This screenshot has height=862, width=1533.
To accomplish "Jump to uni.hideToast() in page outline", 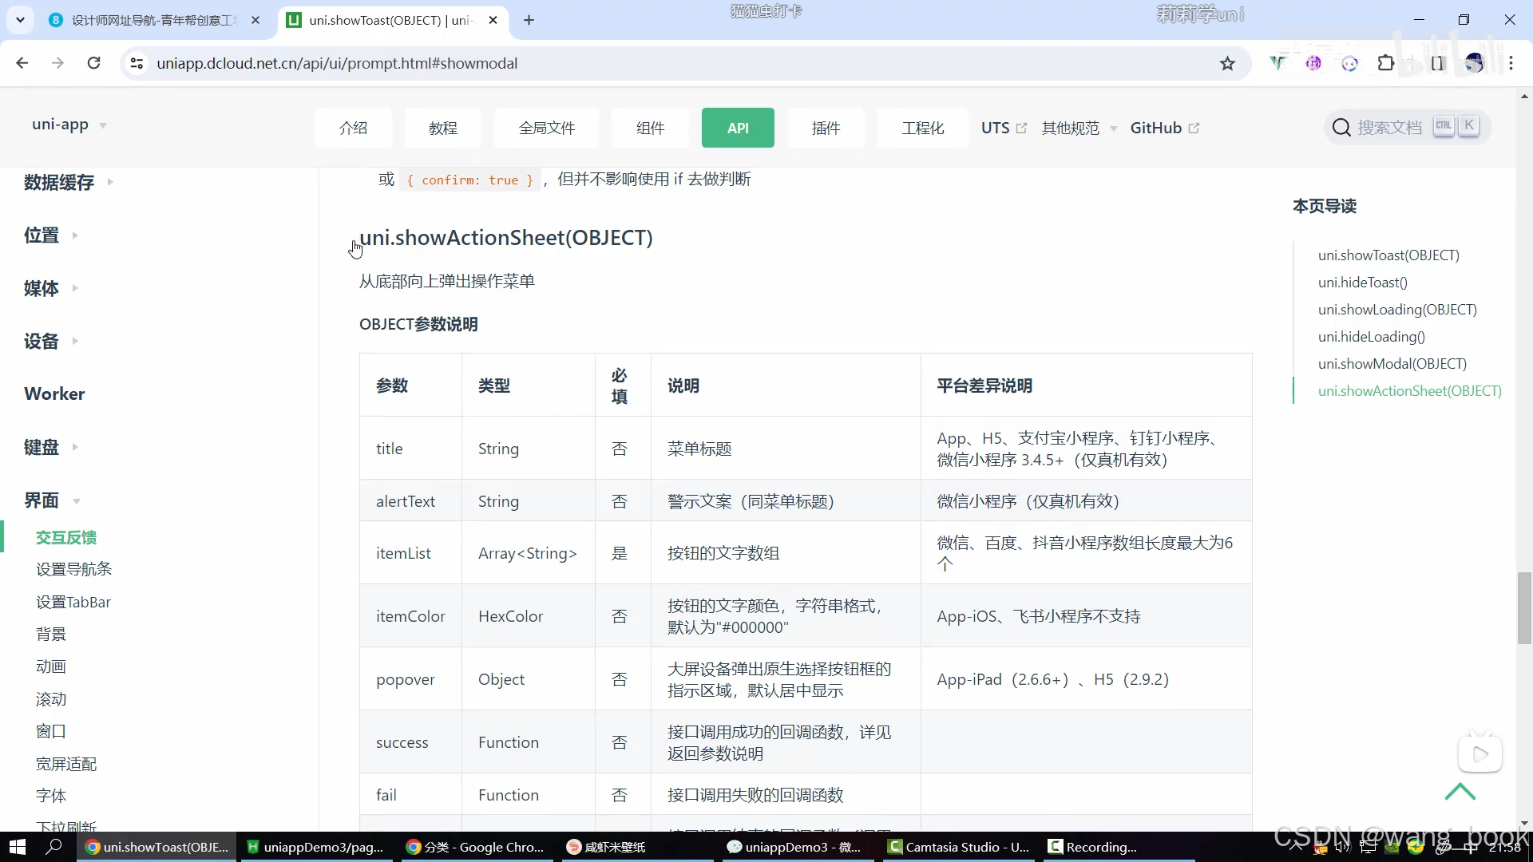I will click(1363, 283).
